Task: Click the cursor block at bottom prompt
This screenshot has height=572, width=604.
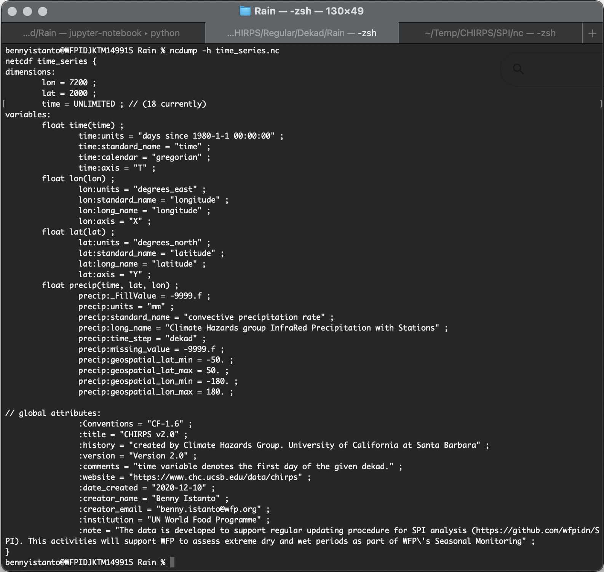Action: pyautogui.click(x=172, y=562)
